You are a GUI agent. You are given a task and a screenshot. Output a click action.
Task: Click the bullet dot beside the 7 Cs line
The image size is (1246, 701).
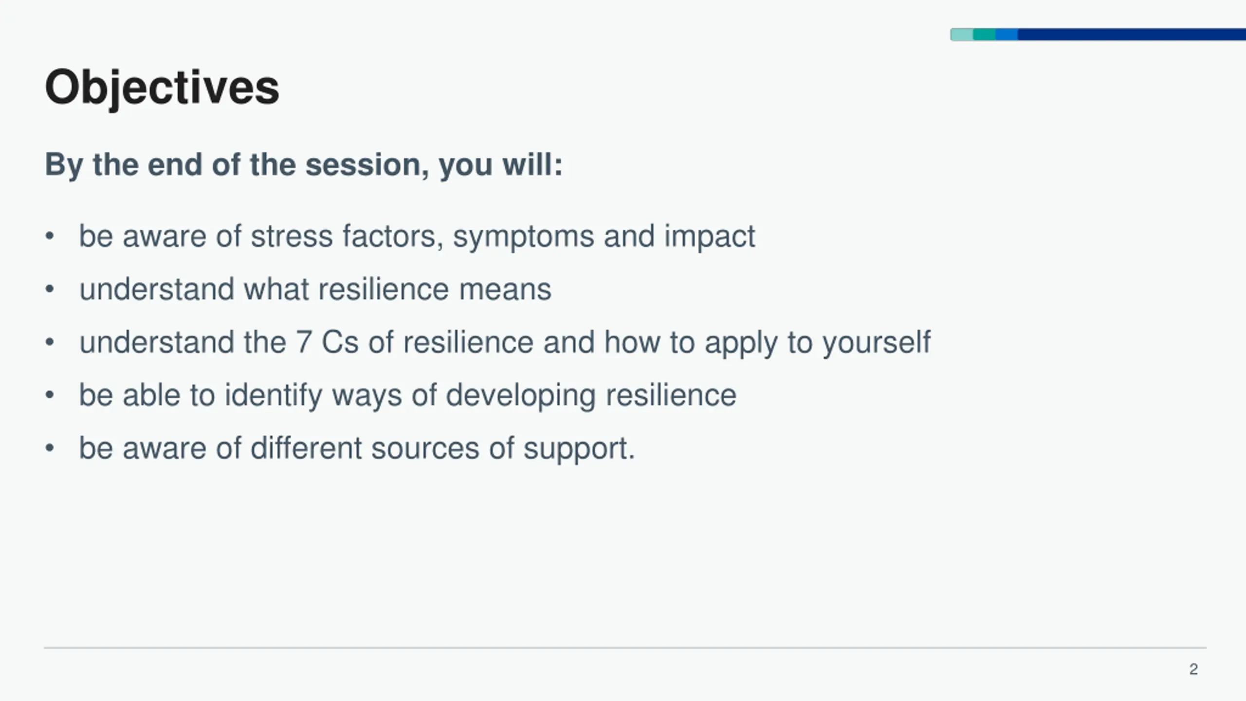coord(49,342)
